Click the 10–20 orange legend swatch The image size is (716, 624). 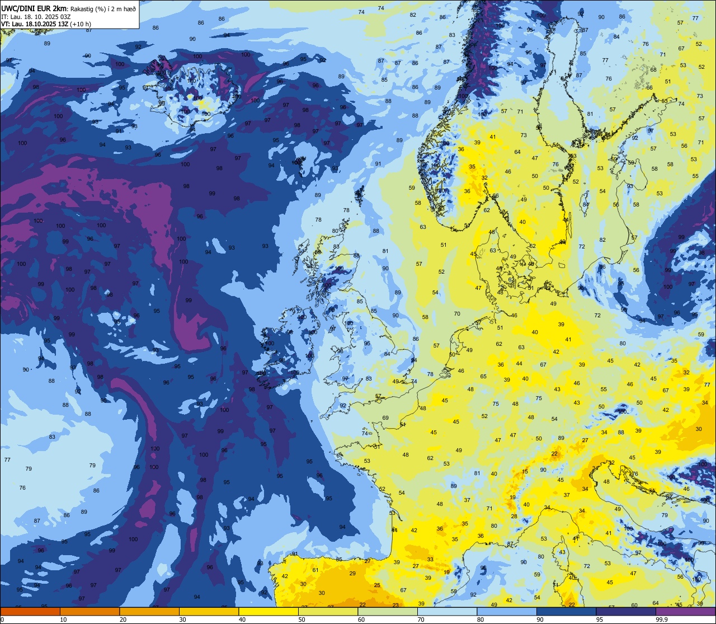89,611
